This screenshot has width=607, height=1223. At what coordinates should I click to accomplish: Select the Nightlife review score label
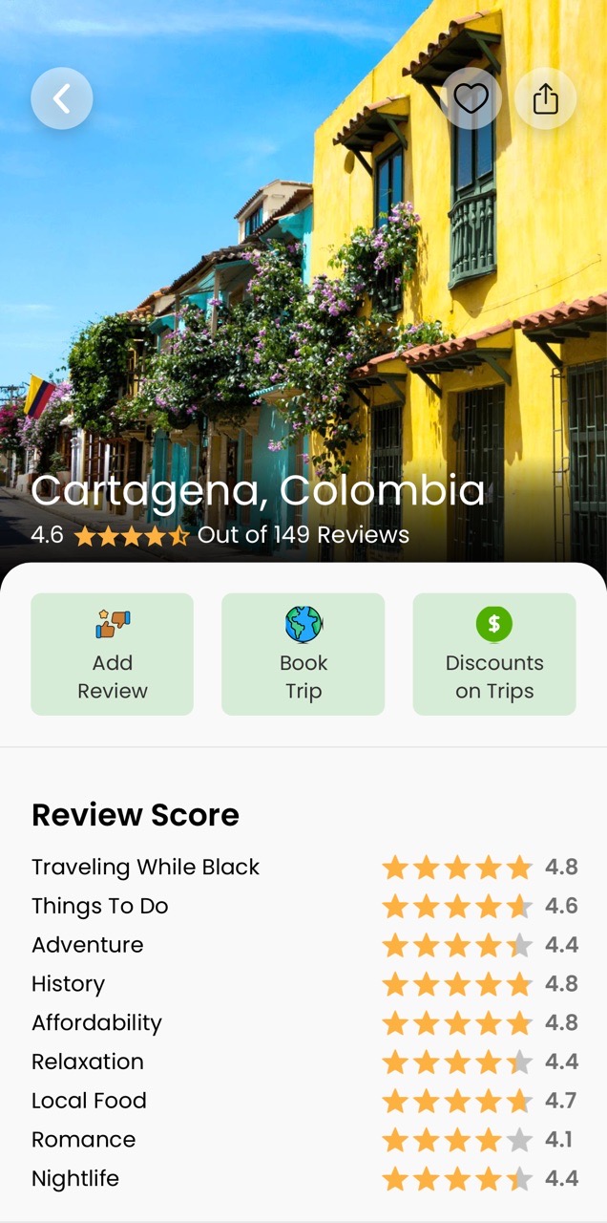tap(75, 1179)
